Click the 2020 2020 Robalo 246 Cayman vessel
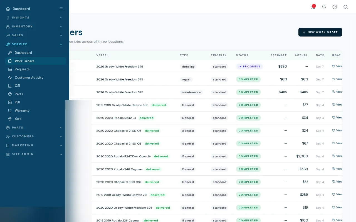The height and width of the screenshot is (222, 356). tap(119, 169)
